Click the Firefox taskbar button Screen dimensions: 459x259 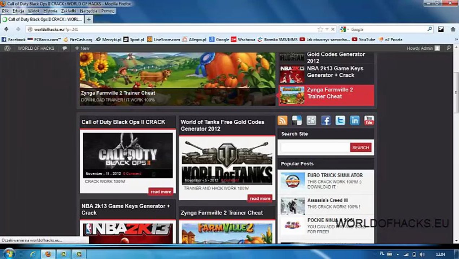(48, 254)
